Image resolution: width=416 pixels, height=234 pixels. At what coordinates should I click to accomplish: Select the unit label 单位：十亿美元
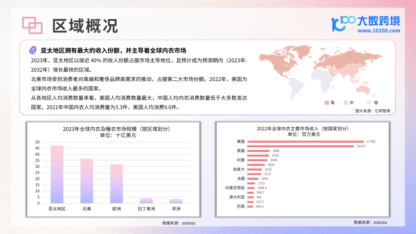click(x=118, y=135)
